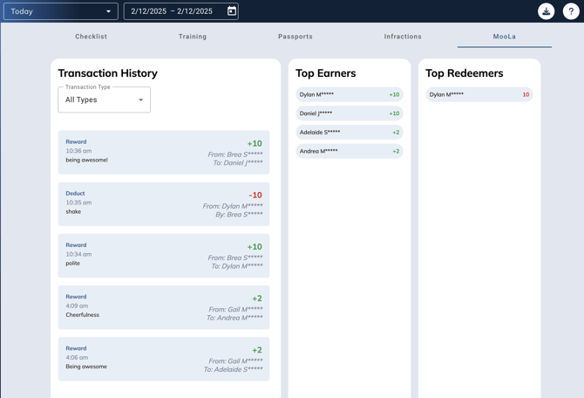The image size is (584, 398).
Task: Open the calendar date picker icon
Action: 232,11
